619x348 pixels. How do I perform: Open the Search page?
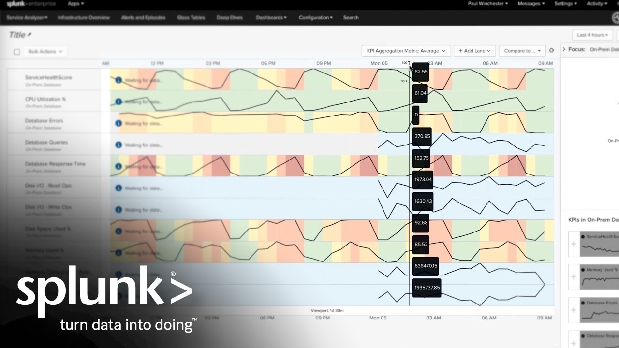tap(351, 18)
